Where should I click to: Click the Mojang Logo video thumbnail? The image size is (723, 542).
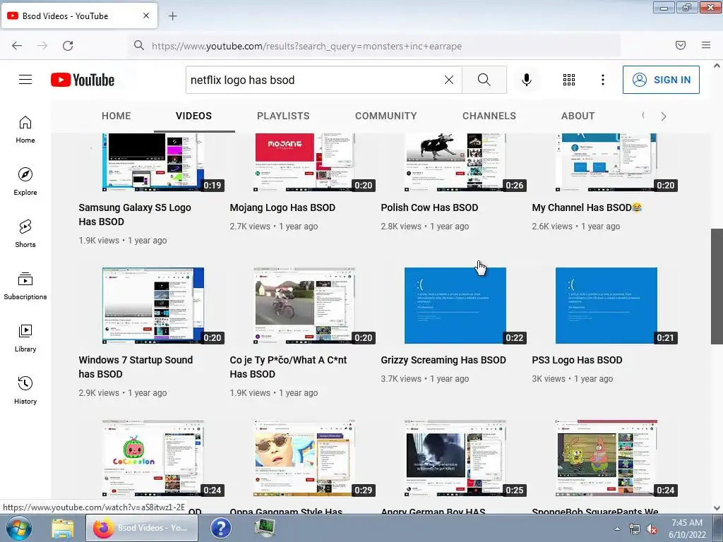point(304,162)
